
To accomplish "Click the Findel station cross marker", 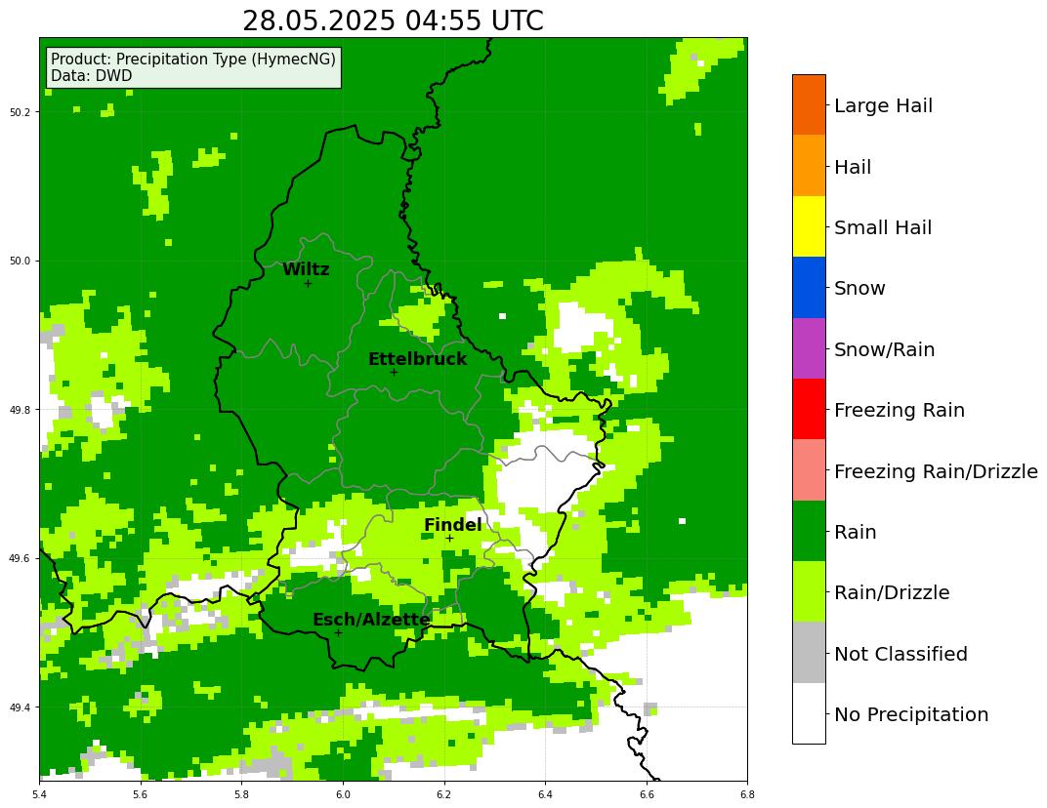I will click(449, 539).
